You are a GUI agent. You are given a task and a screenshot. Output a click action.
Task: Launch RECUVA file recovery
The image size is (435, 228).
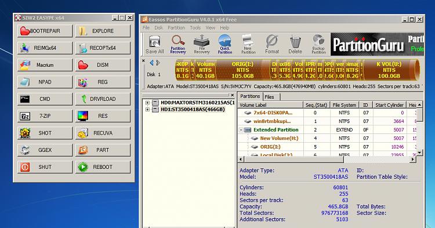(103, 133)
